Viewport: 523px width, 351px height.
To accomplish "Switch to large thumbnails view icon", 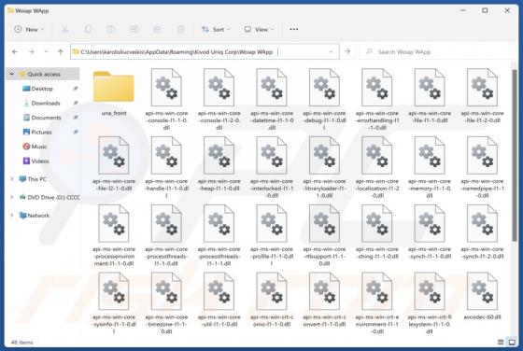I will 512,342.
